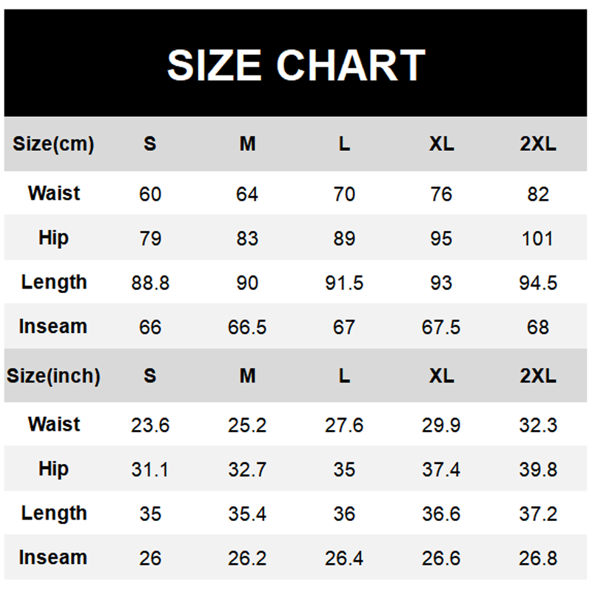Click the Inseam row label in the inch table
Image resolution: width=592 pixels, height=592 pixels.
click(x=53, y=557)
